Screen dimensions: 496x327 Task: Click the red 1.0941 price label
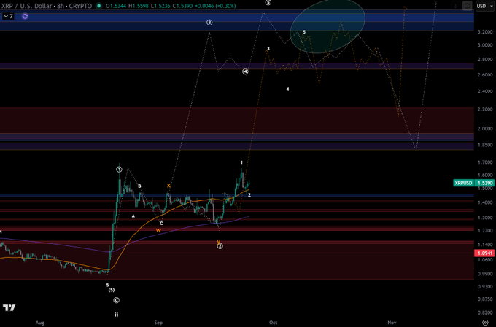[x=484, y=253]
